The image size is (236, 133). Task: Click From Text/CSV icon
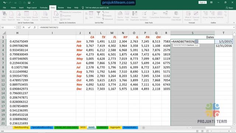(11, 16)
